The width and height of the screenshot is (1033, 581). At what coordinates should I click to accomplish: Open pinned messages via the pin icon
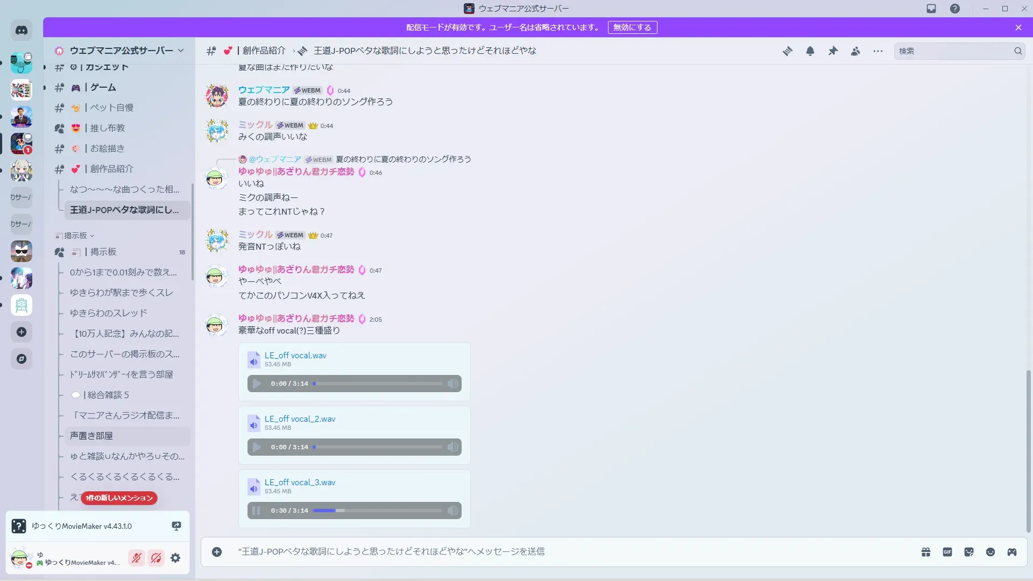coord(833,51)
